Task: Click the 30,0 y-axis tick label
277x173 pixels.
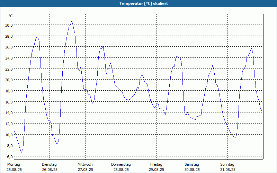Action: click(x=9, y=25)
